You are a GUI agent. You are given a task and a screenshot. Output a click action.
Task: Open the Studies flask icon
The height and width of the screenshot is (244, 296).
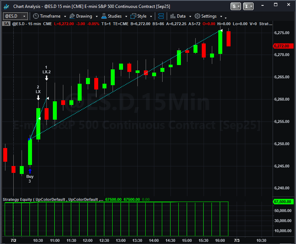pos(104,16)
